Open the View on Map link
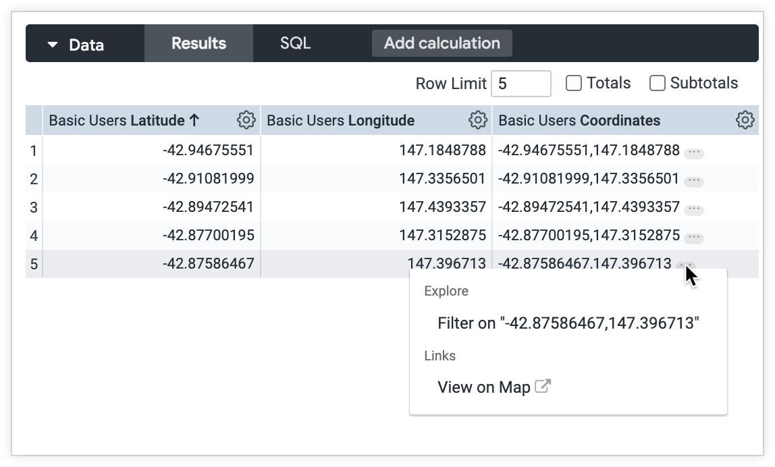The image size is (775, 467). 485,386
